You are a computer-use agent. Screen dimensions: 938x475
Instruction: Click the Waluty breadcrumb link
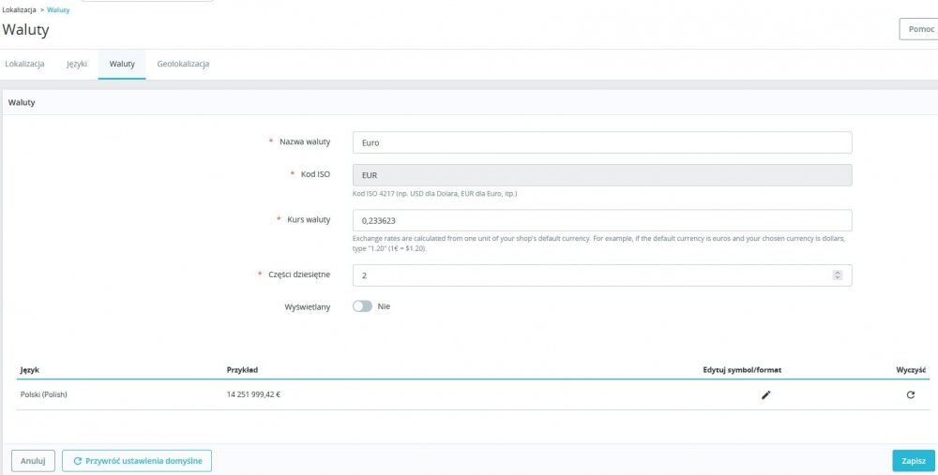click(58, 9)
